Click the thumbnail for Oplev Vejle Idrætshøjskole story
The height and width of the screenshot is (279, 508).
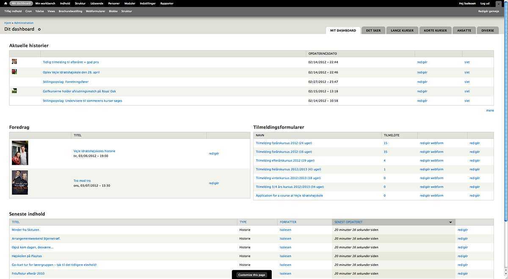(x=14, y=72)
